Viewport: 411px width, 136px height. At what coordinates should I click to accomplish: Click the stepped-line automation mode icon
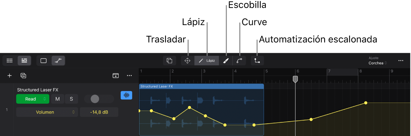257,60
